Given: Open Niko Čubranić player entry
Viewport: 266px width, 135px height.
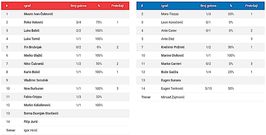Looking at the screenshot, I should [65, 64].
